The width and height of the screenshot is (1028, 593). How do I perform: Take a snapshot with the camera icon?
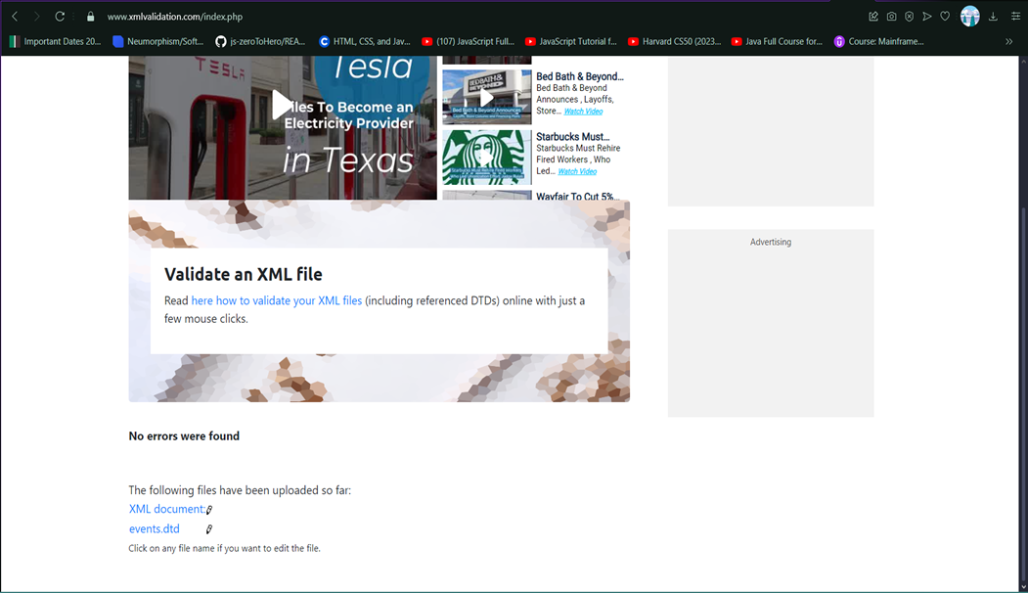tap(892, 17)
